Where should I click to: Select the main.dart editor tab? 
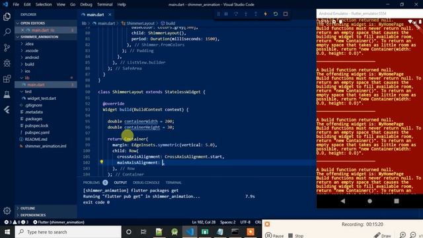point(95,15)
